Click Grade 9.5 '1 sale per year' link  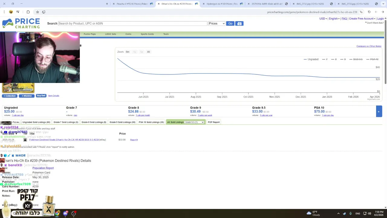[x=266, y=115]
